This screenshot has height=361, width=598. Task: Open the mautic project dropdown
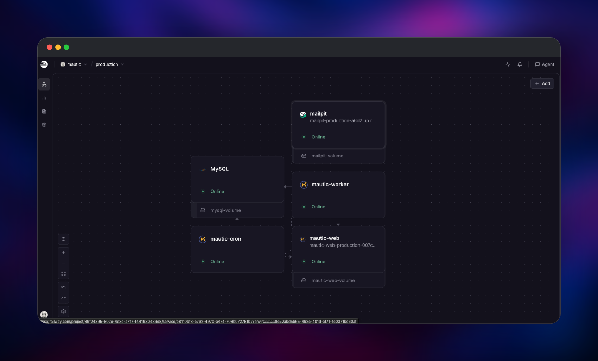(74, 64)
